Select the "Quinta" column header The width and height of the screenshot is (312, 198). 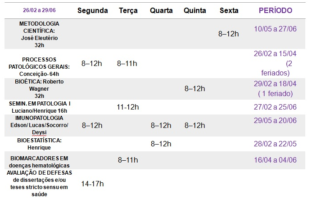195,10
